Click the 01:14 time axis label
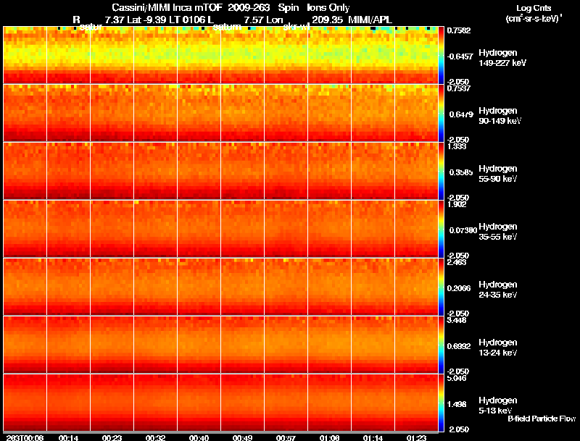This screenshot has width=580, height=441. (373, 437)
